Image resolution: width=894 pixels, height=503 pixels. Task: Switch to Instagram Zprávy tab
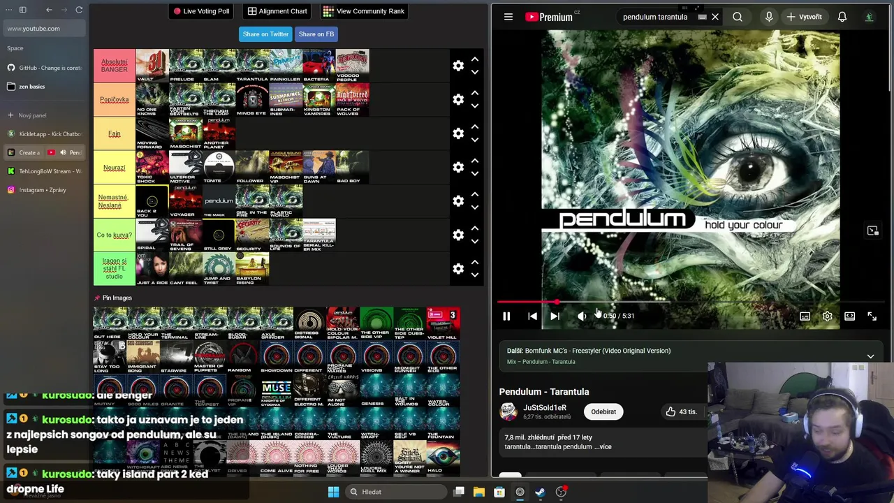point(43,190)
